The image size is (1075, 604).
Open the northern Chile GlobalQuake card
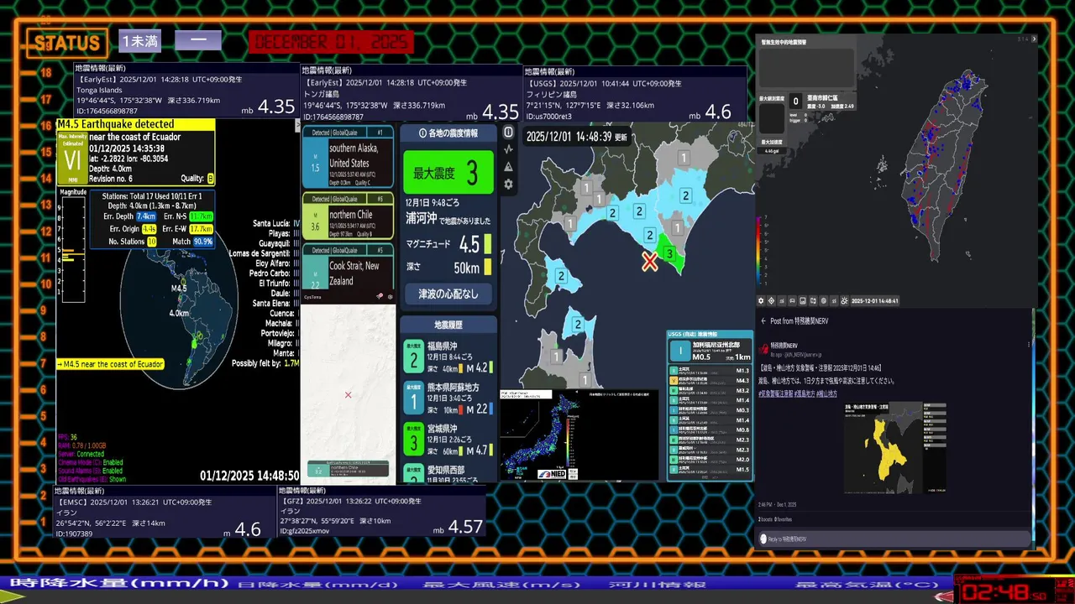[x=348, y=216]
